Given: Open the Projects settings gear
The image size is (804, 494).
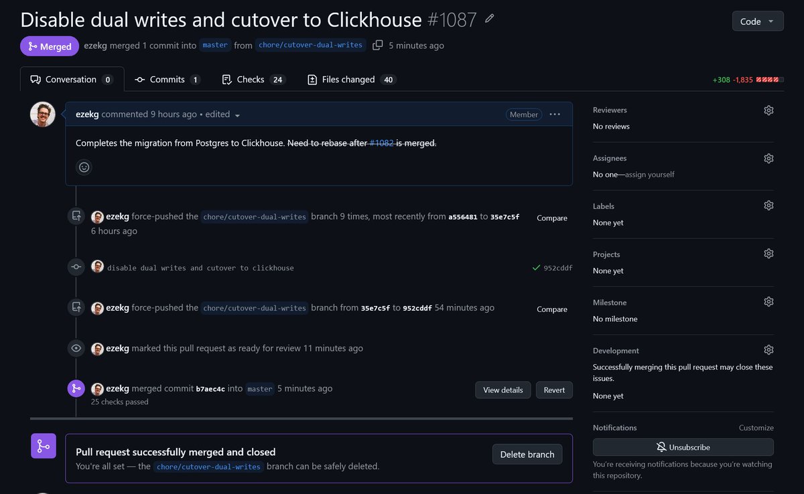Looking at the screenshot, I should (x=768, y=254).
